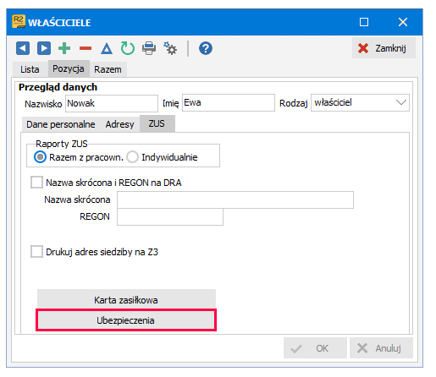
Task: Switch to the Pozycja tab
Action: (x=69, y=68)
